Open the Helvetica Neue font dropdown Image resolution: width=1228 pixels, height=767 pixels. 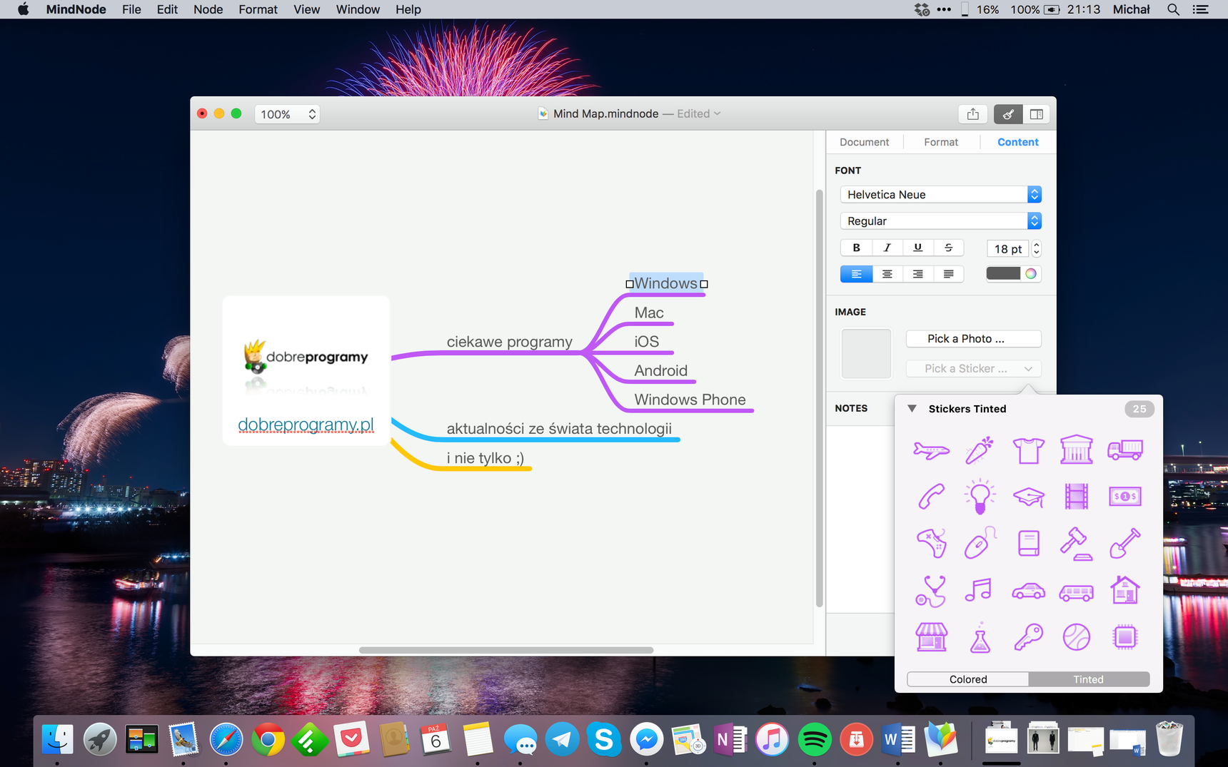tap(940, 194)
